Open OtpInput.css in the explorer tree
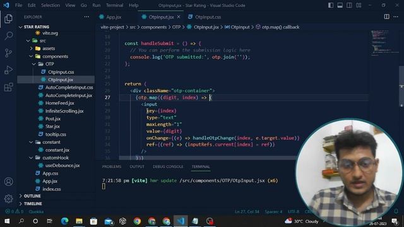Screen dimensions: 404x227 pos(61,72)
